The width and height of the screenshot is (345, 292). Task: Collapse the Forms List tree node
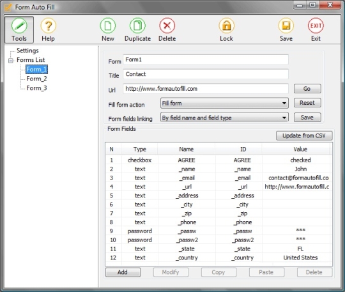point(11,61)
